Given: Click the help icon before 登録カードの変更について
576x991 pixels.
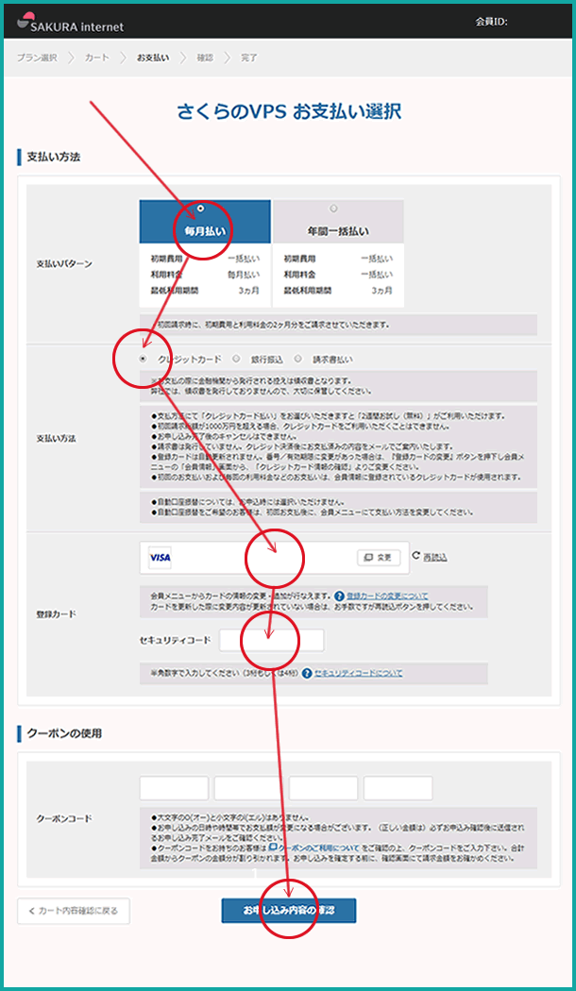Looking at the screenshot, I should 340,596.
